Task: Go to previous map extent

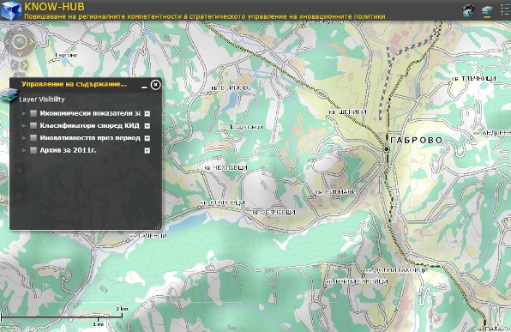Action: [x=14, y=64]
